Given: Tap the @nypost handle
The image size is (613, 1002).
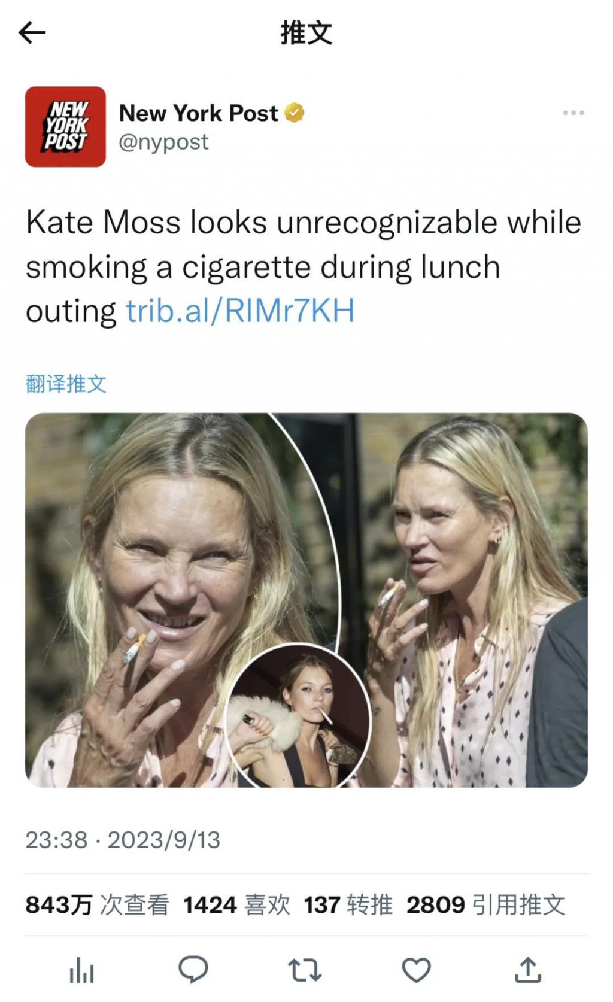Looking at the screenshot, I should tap(163, 142).
